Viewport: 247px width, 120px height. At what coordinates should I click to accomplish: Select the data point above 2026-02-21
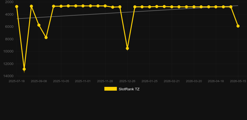[x=172, y=7]
